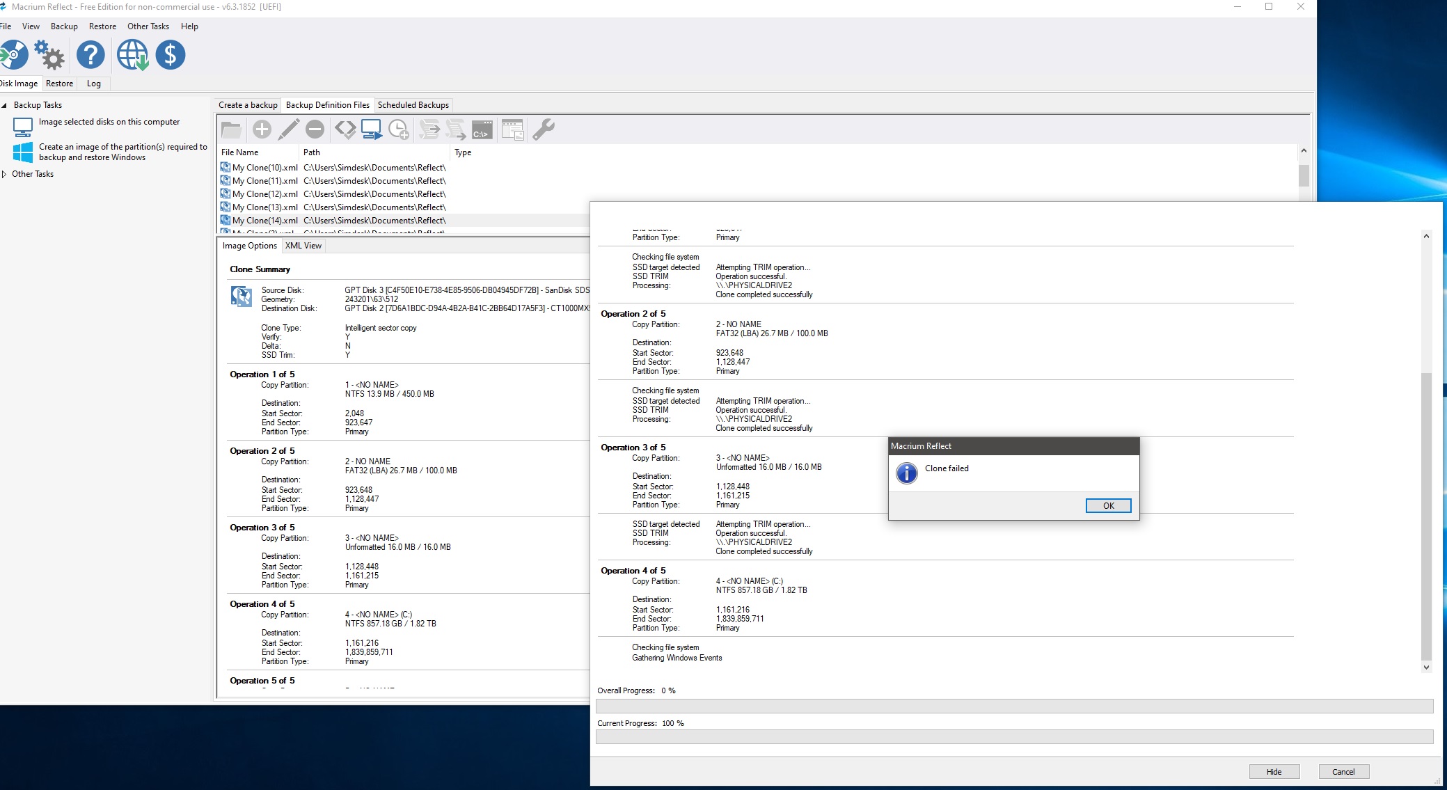This screenshot has height=790, width=1447.
Task: Click the clone log scroll down arrow
Action: [x=1426, y=667]
